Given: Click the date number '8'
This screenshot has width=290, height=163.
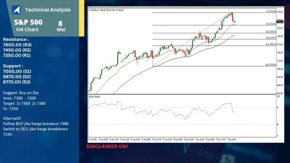Looking at the screenshot, I should pyautogui.click(x=60, y=24).
